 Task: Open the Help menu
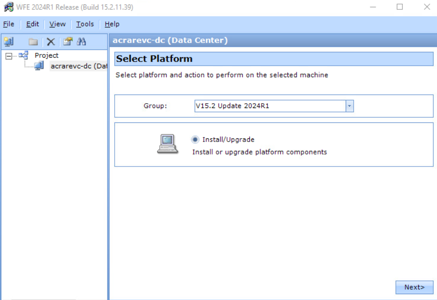(112, 24)
